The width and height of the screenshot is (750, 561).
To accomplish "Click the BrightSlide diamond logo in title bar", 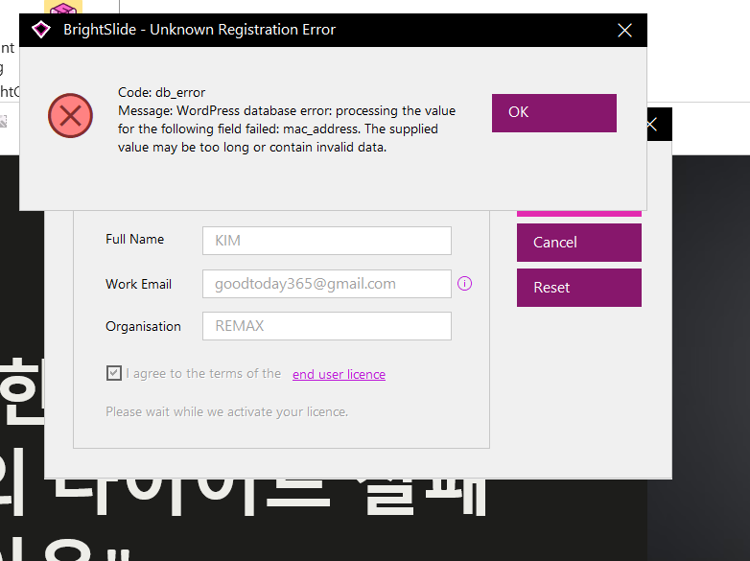I will [41, 30].
